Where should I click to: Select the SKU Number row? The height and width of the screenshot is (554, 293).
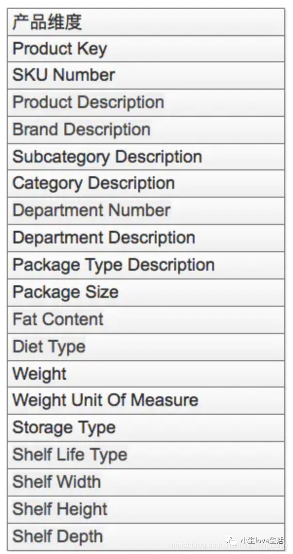coord(146,75)
